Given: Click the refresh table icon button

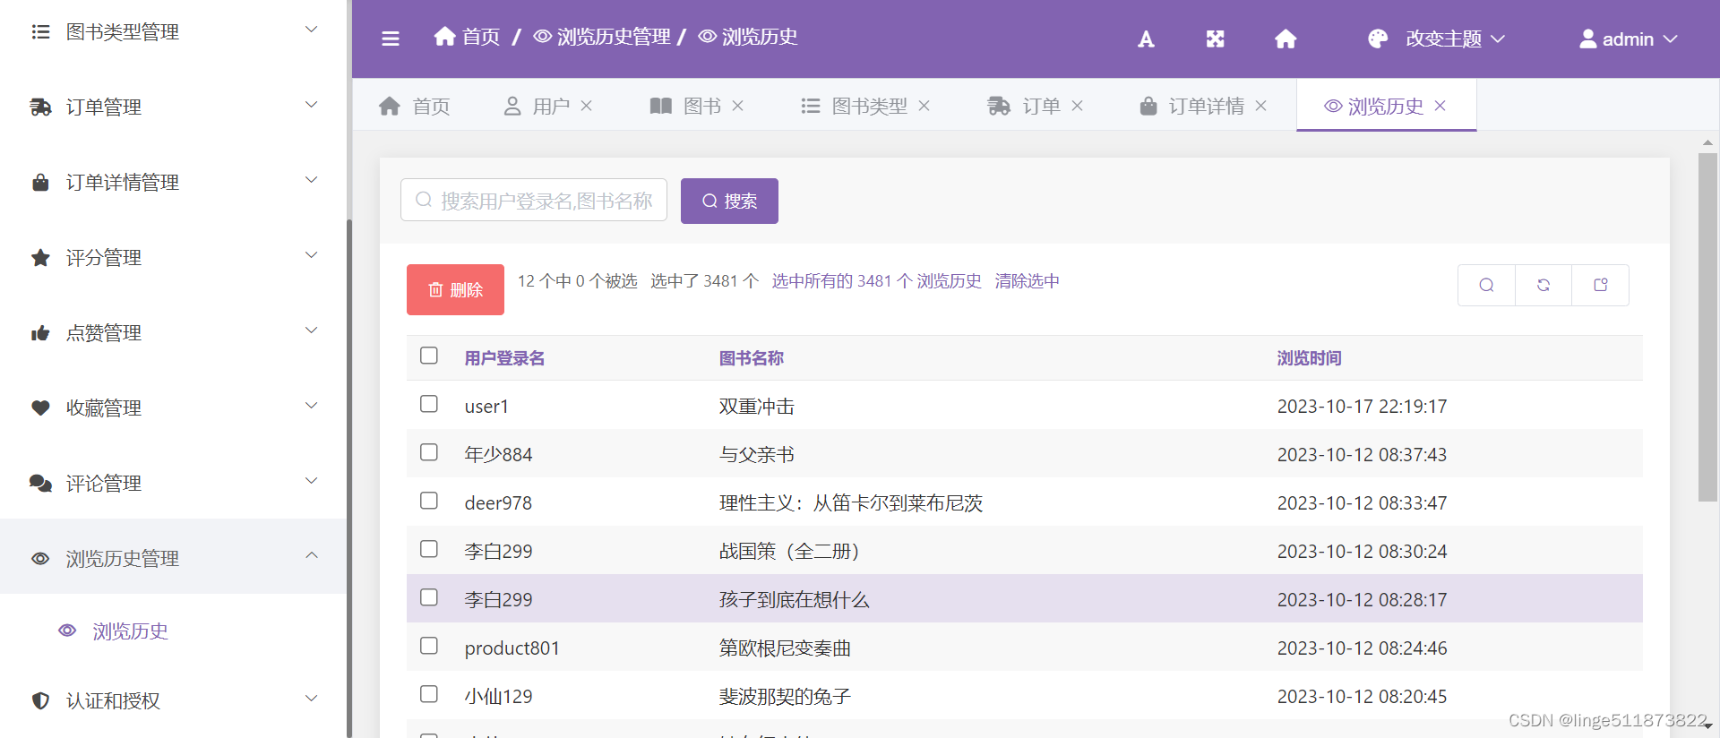Looking at the screenshot, I should 1544,285.
